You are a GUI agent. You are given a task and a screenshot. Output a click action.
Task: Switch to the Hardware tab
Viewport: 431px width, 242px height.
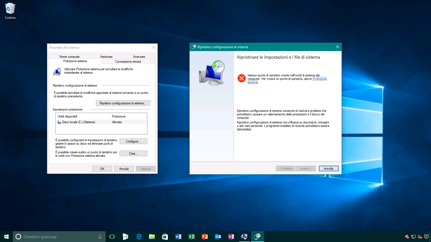pyautogui.click(x=106, y=57)
